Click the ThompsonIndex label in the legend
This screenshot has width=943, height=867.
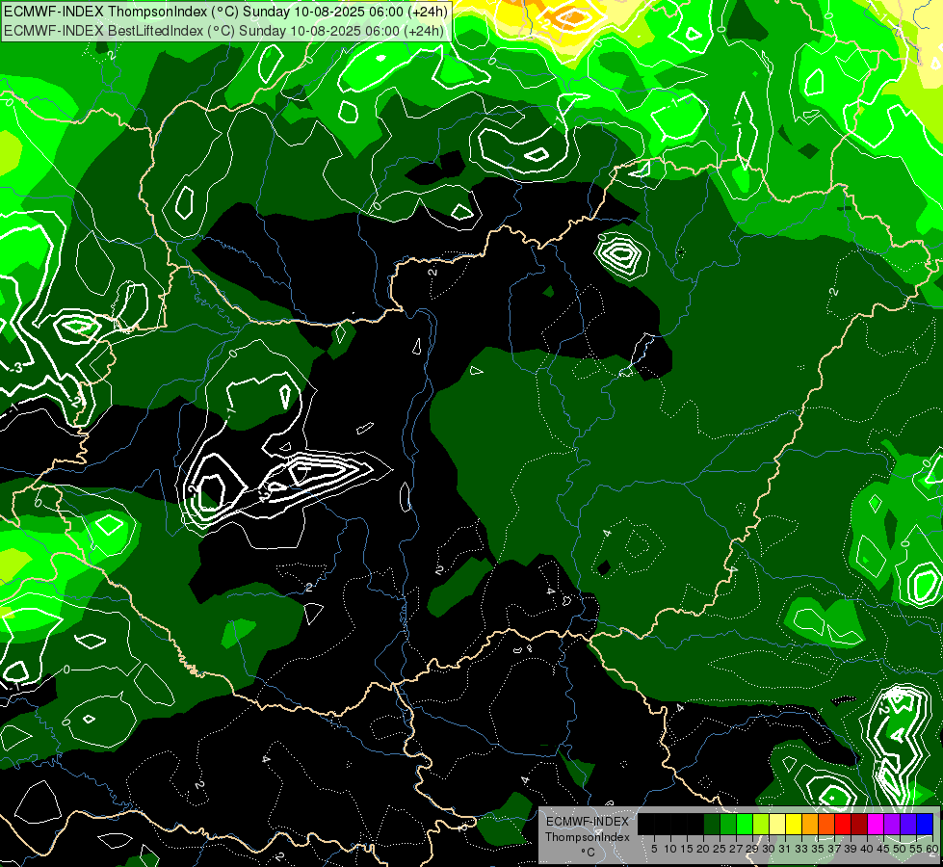pyautogui.click(x=588, y=837)
